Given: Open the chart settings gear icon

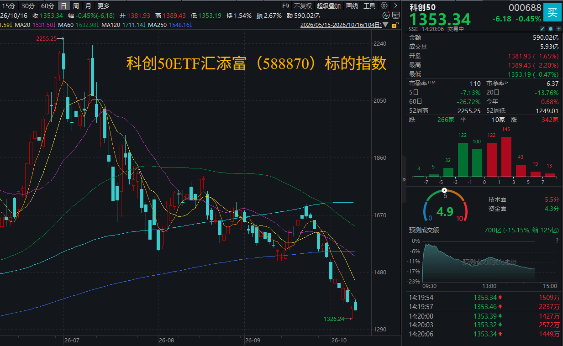Looking at the screenshot, I should click(384, 5).
